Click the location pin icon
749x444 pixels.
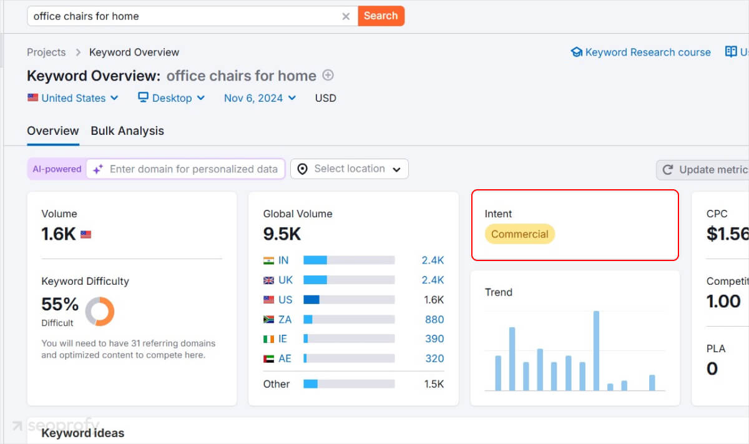303,169
